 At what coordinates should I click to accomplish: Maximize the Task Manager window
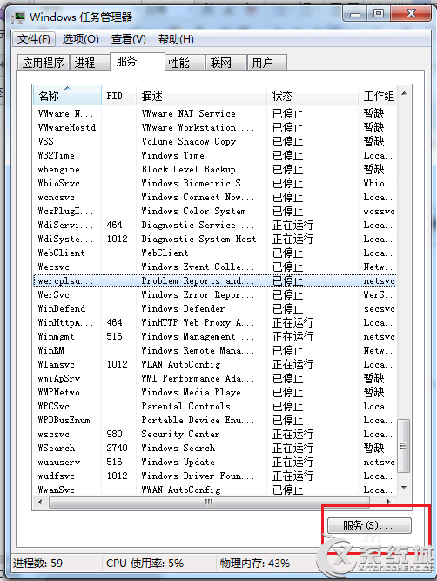point(379,14)
